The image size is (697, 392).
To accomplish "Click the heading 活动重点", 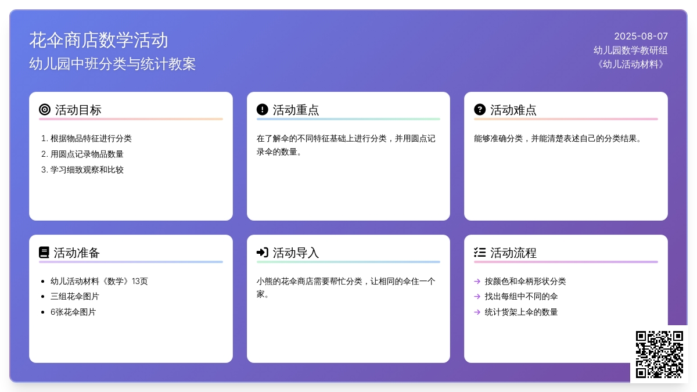I will point(296,110).
